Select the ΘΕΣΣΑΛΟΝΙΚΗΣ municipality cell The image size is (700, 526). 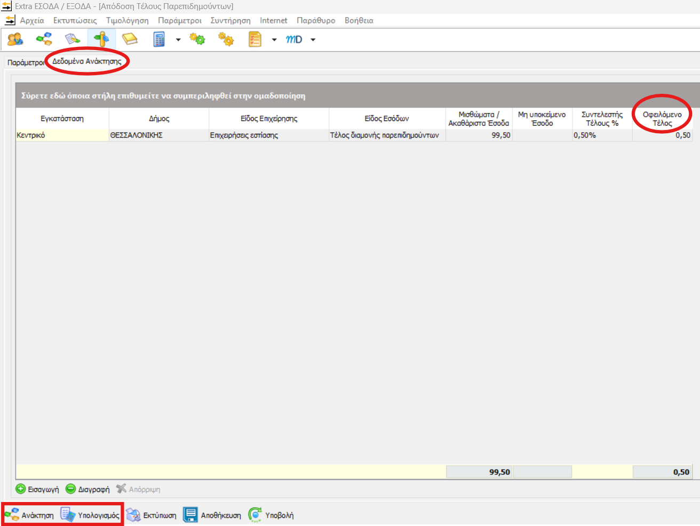coord(158,135)
